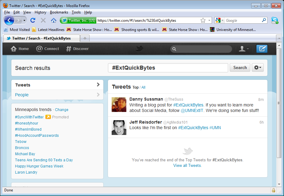Click the promoted arrow badge icon
This screenshot has height=196, width=284.
tap(48, 117)
